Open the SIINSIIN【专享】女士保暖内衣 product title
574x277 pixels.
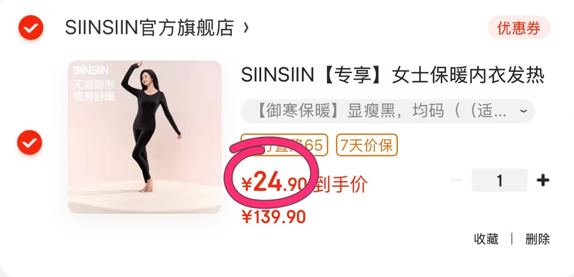coord(393,75)
